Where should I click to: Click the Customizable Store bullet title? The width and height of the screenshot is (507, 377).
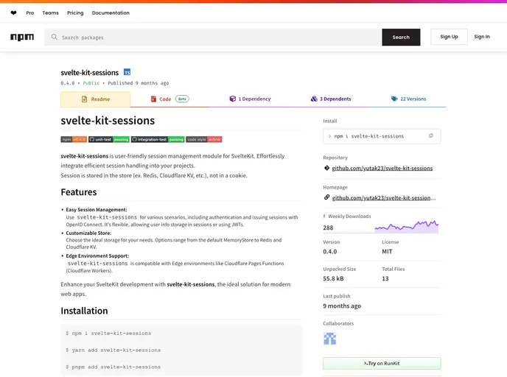[x=88, y=233]
